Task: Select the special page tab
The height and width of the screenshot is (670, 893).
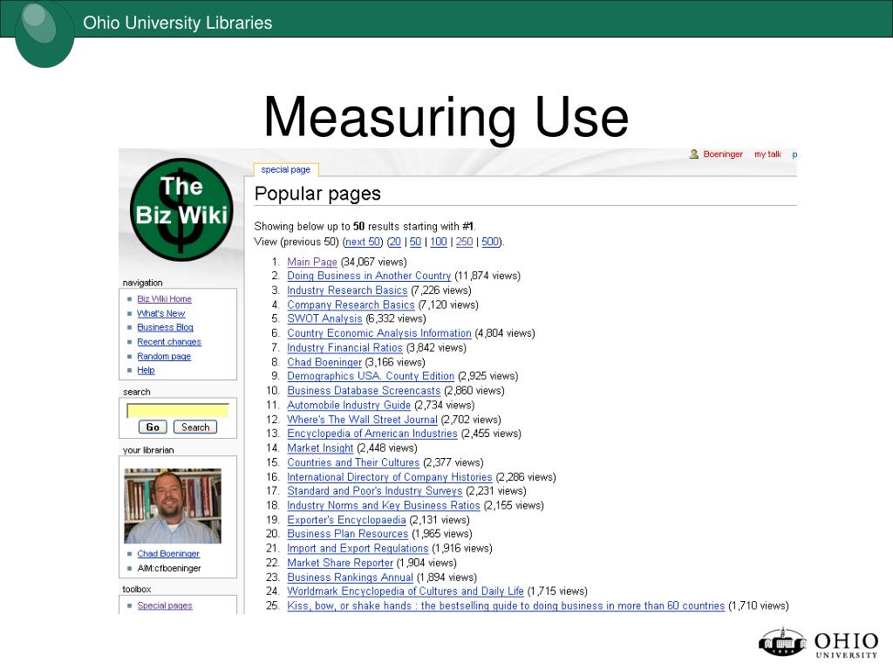Action: 286,170
